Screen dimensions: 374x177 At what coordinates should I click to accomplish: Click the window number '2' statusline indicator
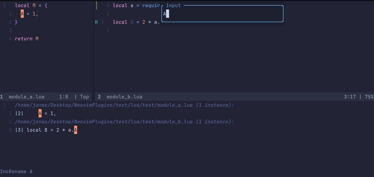click(99, 97)
